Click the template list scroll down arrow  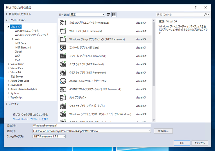pos(154,120)
